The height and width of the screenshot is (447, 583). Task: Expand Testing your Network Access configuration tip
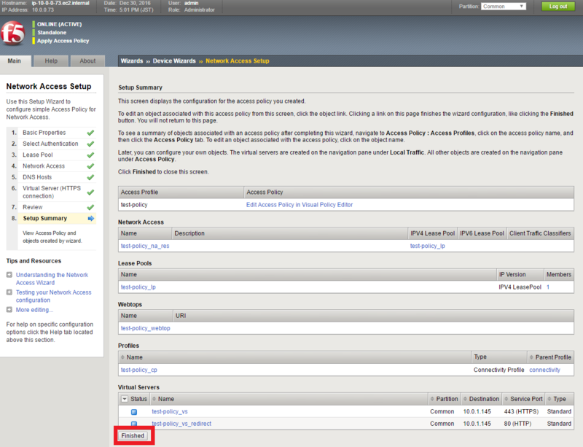click(9, 292)
